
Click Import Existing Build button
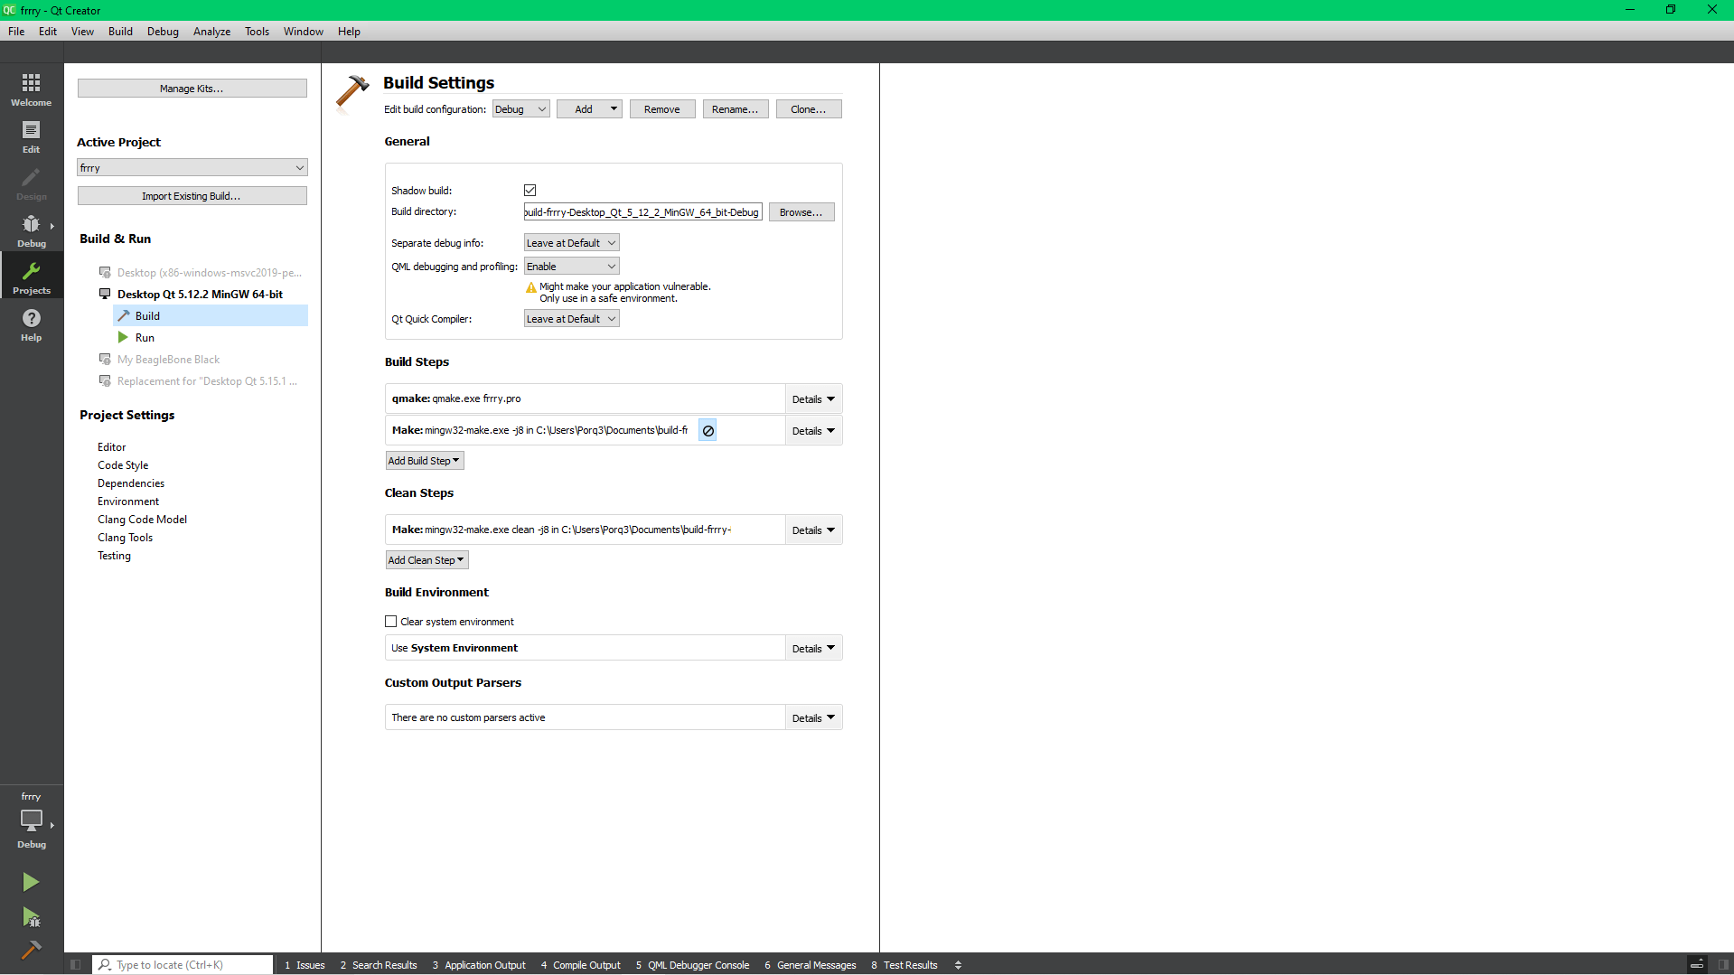pyautogui.click(x=192, y=196)
